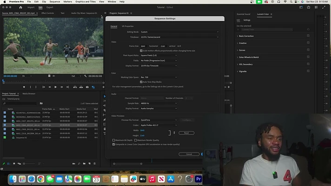Viewport: 331px width, 186px height.
Task: Open the Media Browser tab
Action: coord(29,93)
